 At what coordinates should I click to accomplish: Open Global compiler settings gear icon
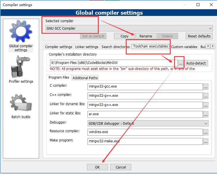pyautogui.click(x=21, y=31)
